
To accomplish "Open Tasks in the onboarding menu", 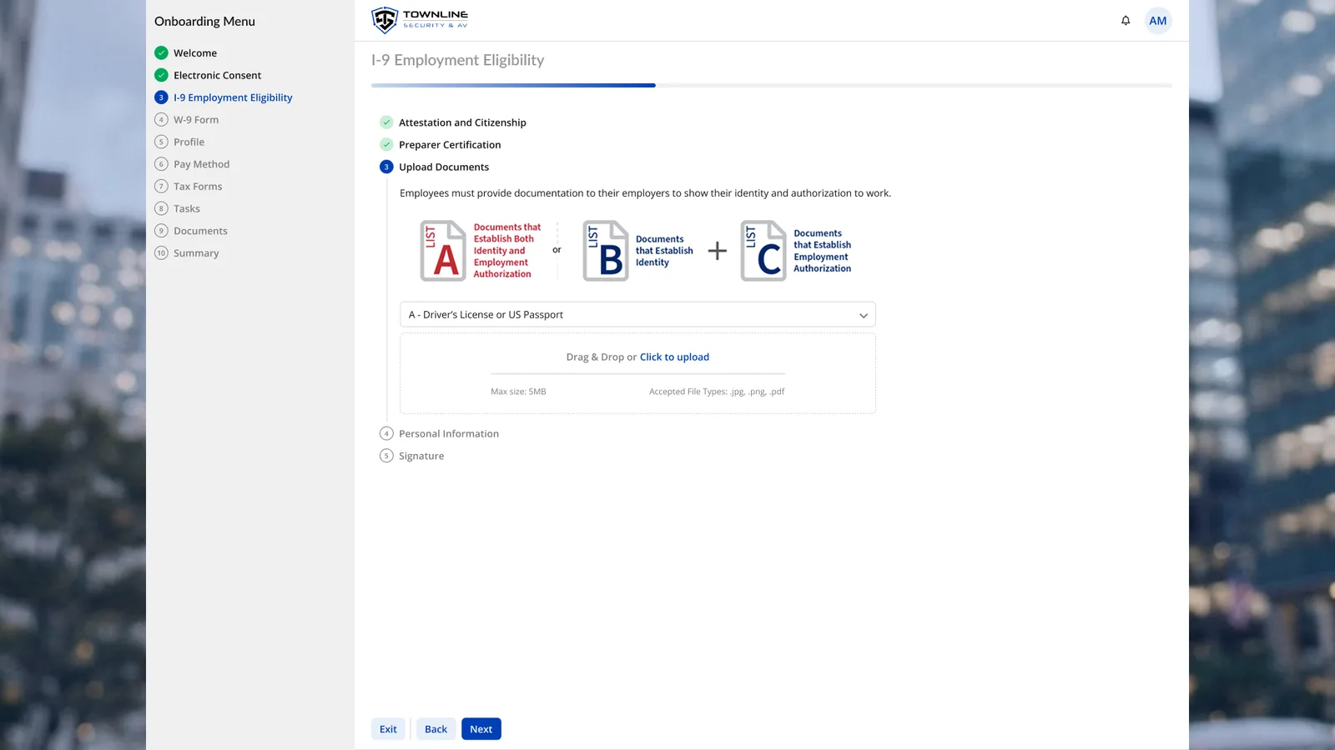I will click(187, 208).
